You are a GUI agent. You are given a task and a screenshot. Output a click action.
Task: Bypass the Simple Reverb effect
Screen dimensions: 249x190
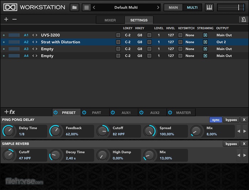pos(231,144)
